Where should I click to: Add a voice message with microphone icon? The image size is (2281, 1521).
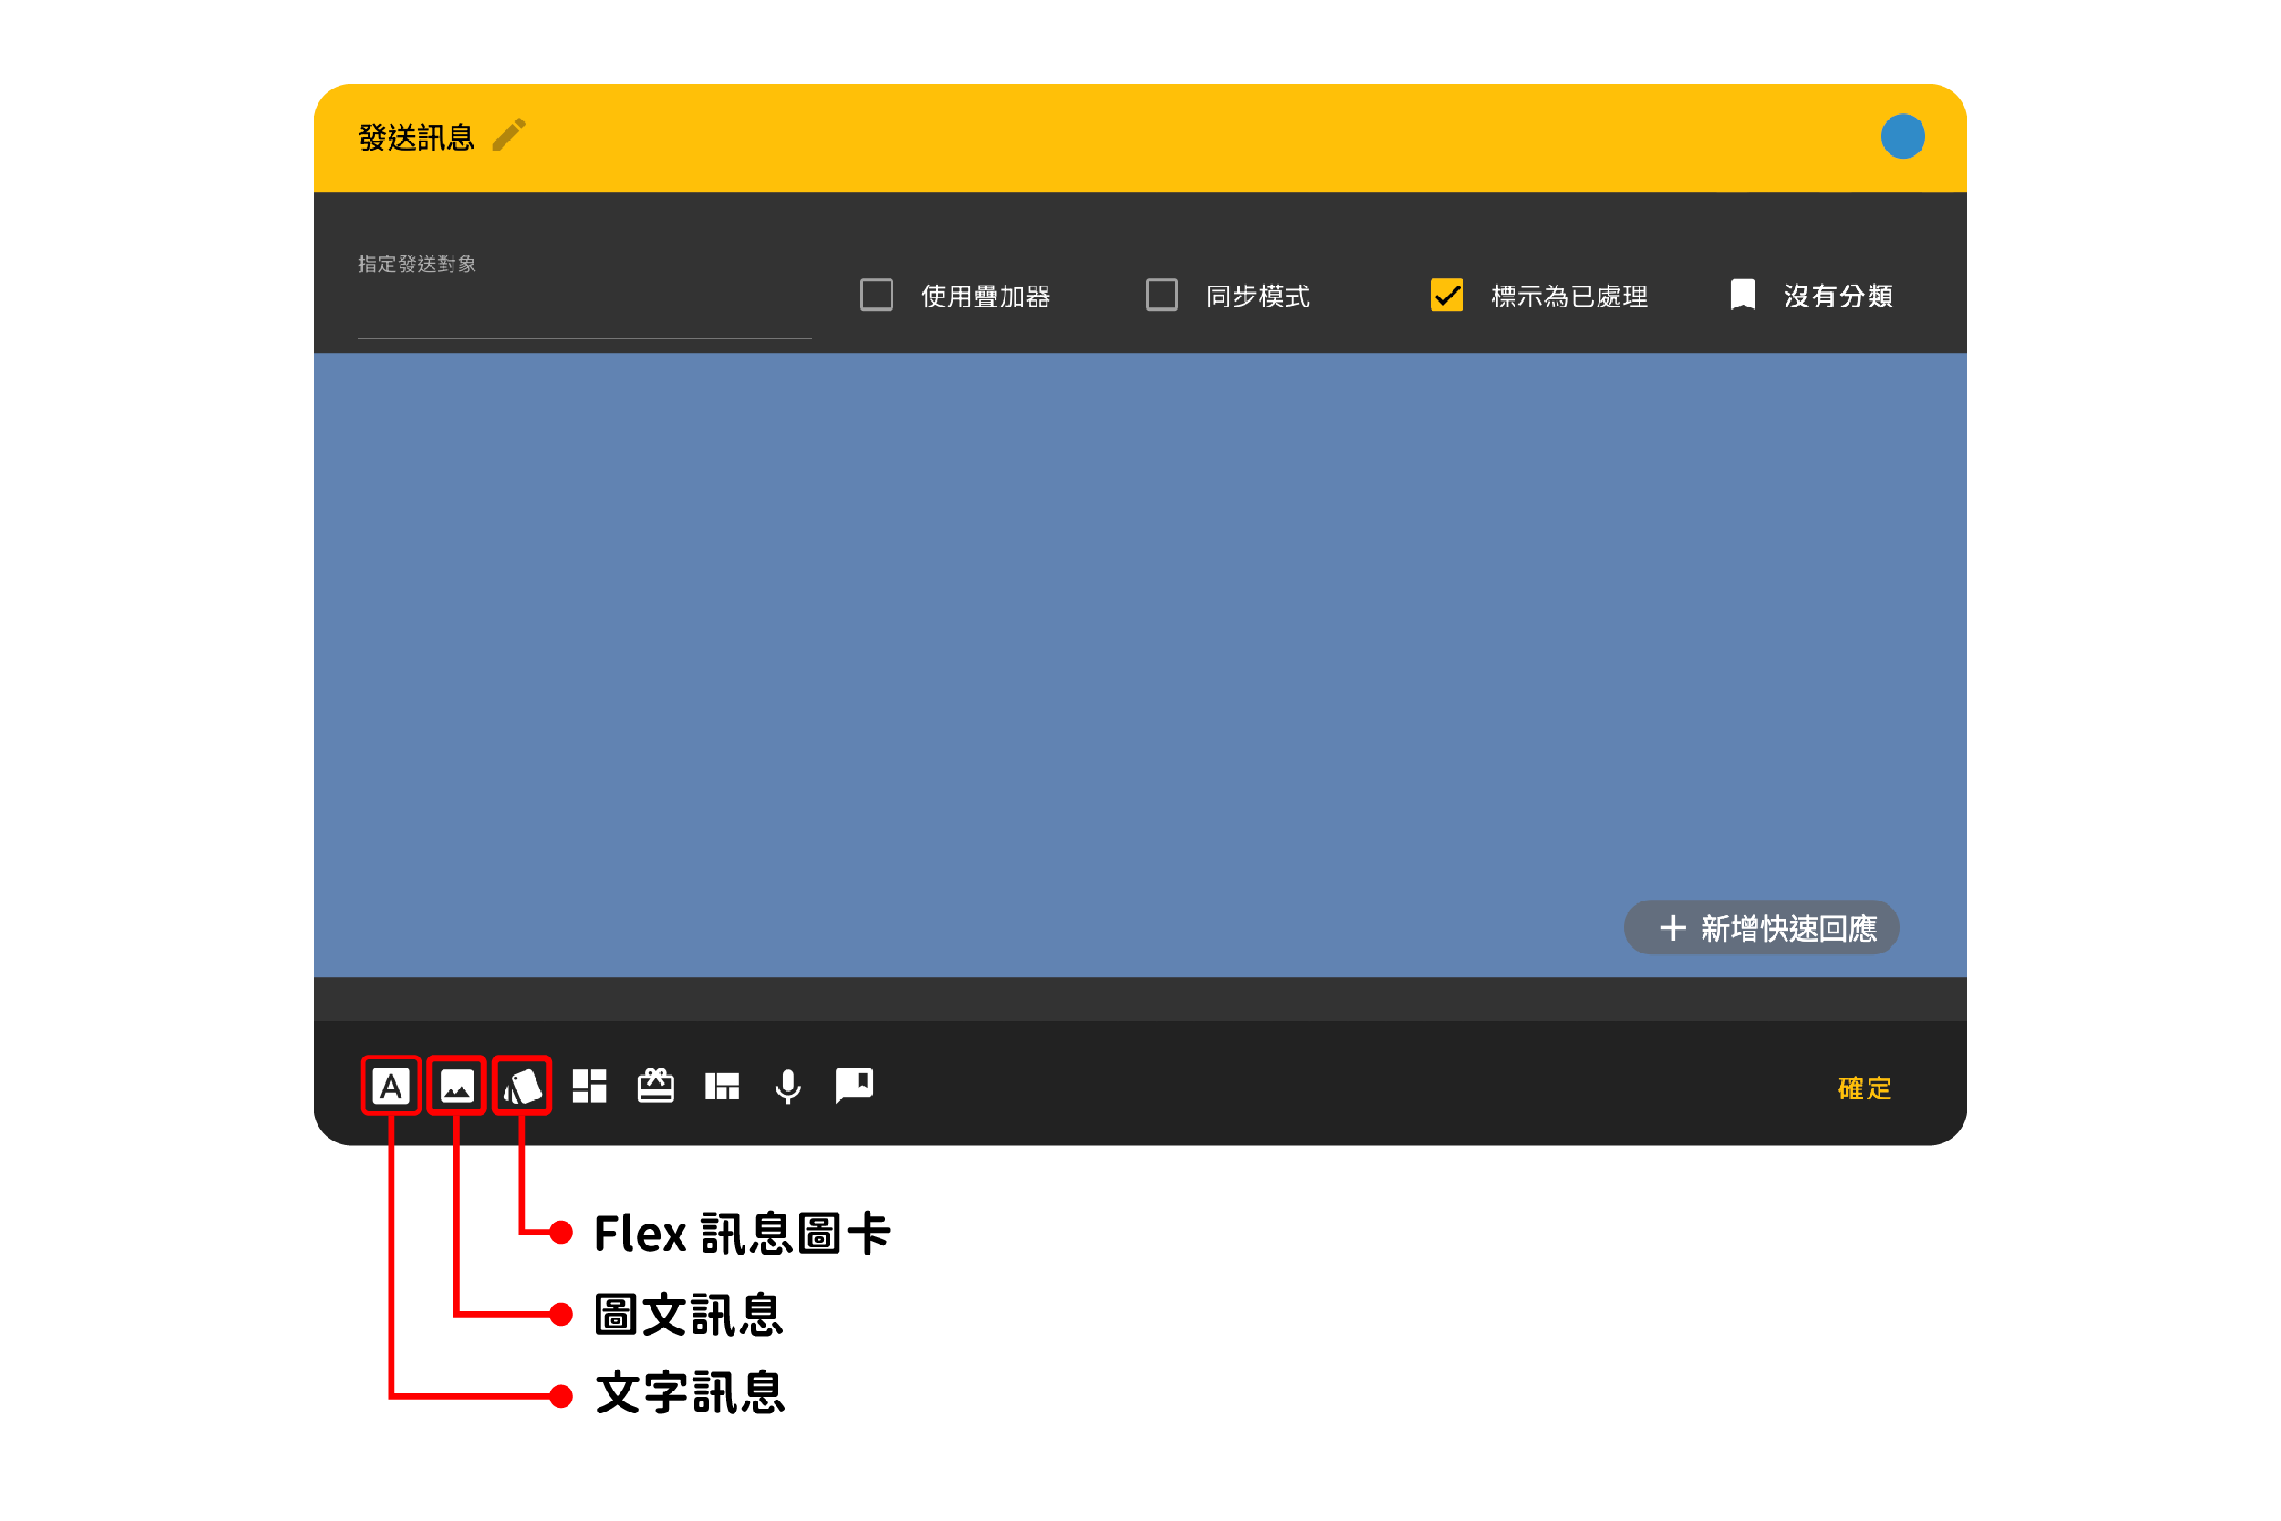tap(787, 1087)
